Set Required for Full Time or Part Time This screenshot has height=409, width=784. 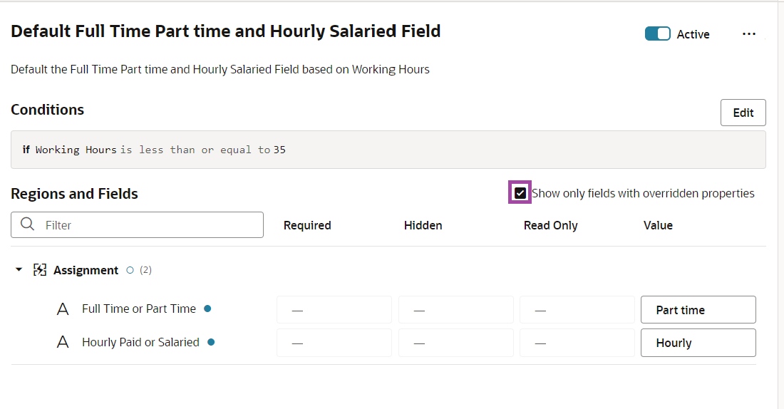(x=334, y=310)
